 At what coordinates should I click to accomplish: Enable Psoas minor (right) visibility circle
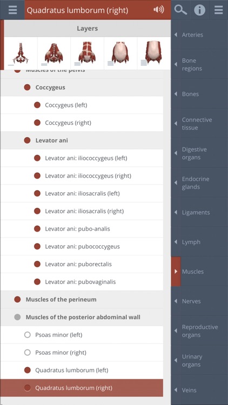(28, 353)
